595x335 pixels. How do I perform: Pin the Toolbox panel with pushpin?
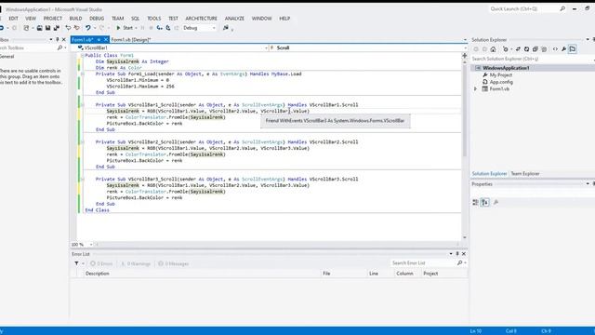[x=58, y=39]
